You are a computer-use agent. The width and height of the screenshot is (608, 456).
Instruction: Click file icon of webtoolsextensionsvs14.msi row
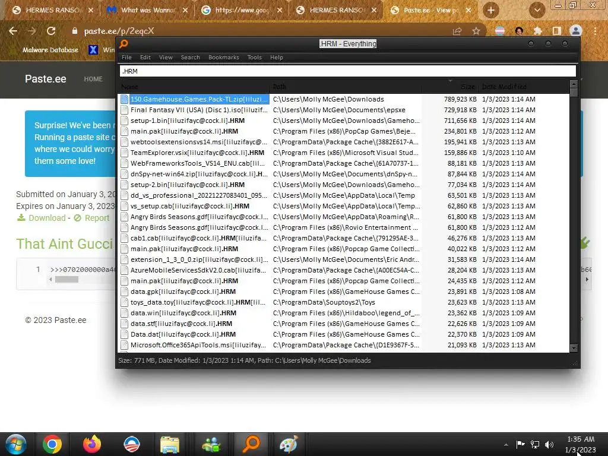click(x=124, y=142)
